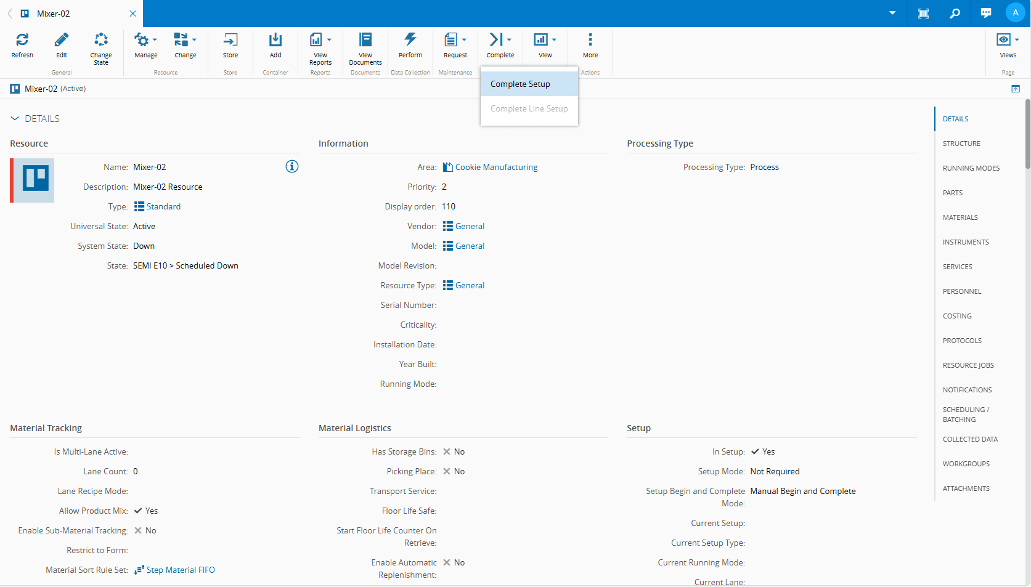This screenshot has width=1031, height=587.
Task: Open the Step Material FIFO link
Action: click(x=181, y=570)
